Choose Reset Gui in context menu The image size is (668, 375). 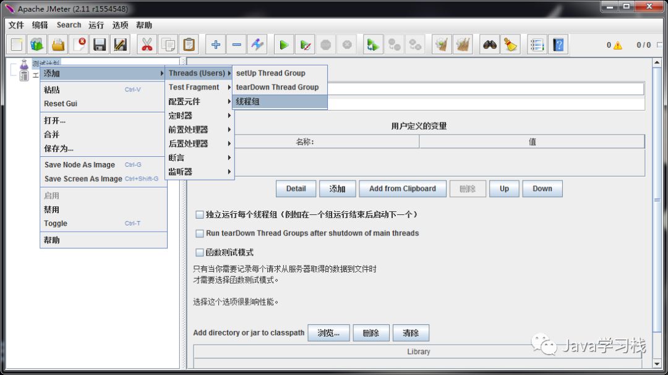click(x=103, y=103)
